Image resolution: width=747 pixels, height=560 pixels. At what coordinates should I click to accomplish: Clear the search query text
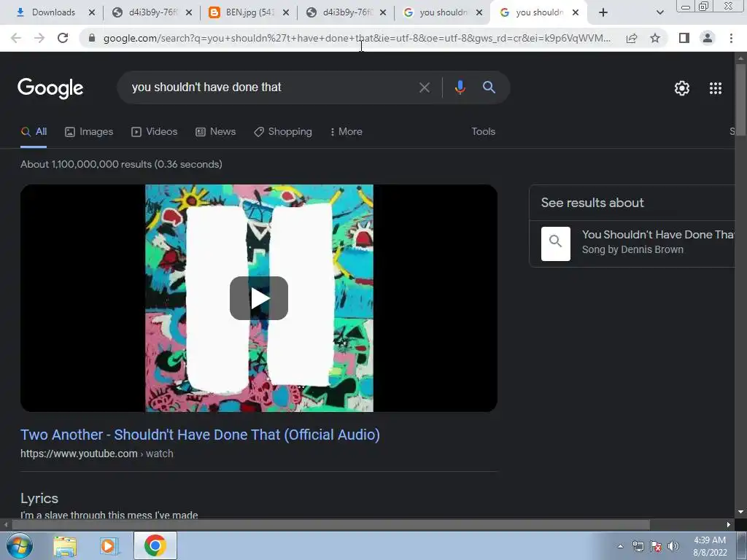(424, 87)
